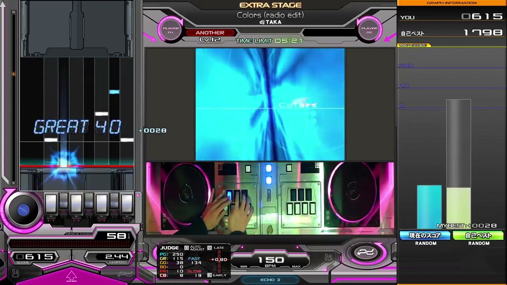507x285 pixels.
Task: Click the white note in the first-key lane
Action: (x=51, y=140)
